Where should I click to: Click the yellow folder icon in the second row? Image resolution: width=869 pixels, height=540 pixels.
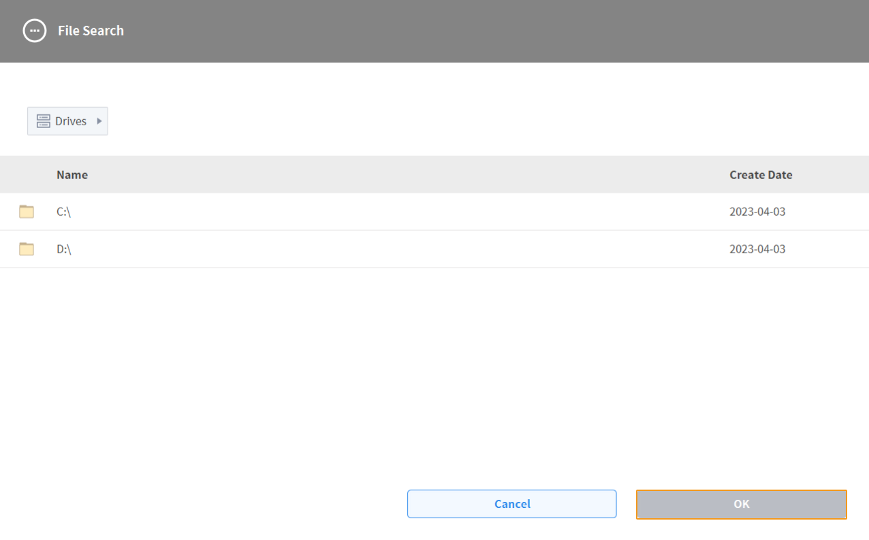point(26,249)
